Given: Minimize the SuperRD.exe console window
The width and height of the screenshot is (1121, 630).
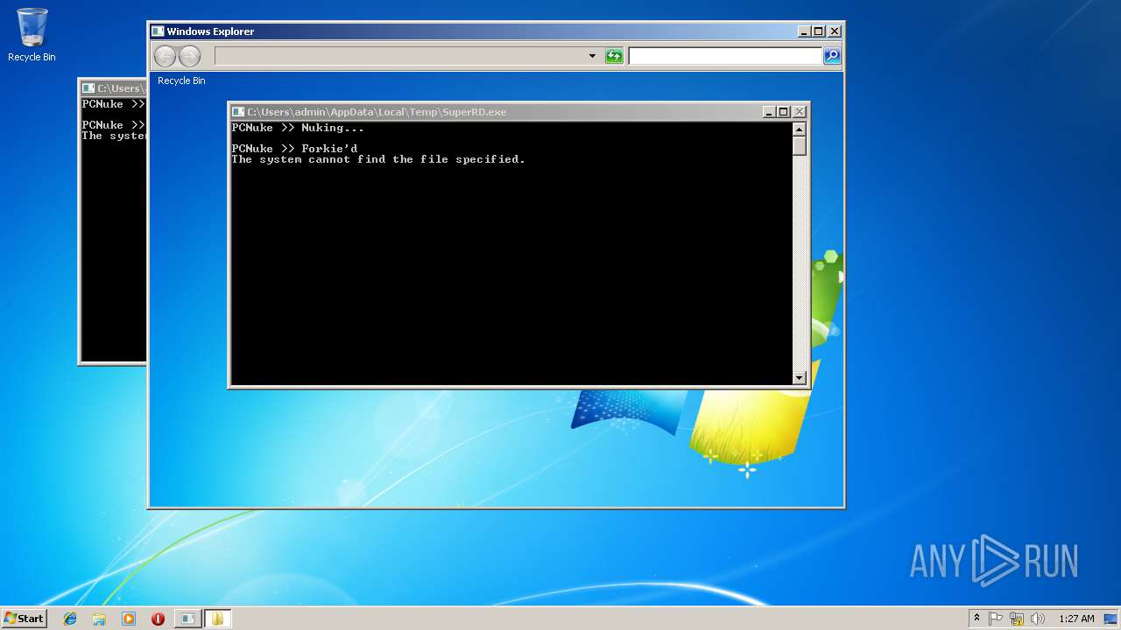Looking at the screenshot, I should point(769,112).
